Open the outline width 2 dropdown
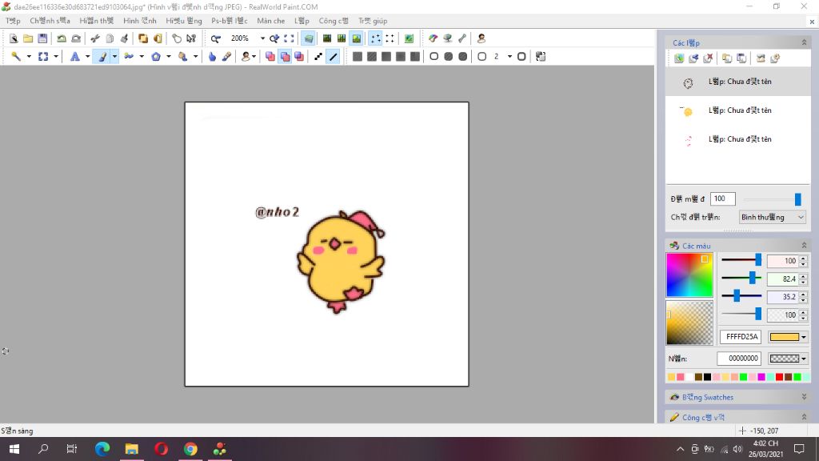The image size is (819, 461). coord(509,57)
